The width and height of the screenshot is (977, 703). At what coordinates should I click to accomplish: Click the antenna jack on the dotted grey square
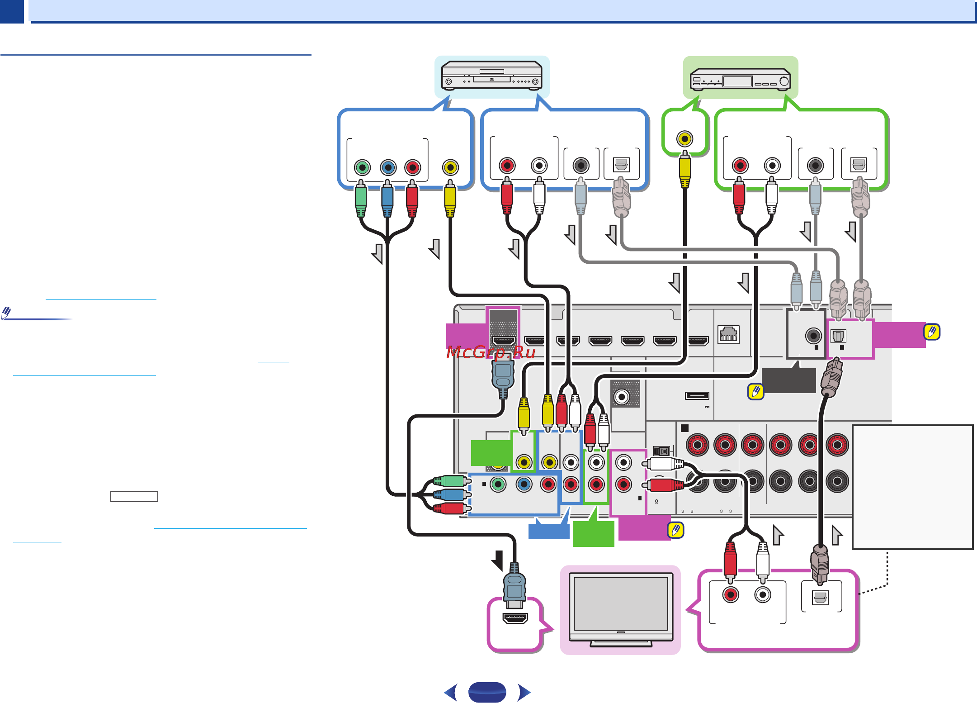(622, 397)
